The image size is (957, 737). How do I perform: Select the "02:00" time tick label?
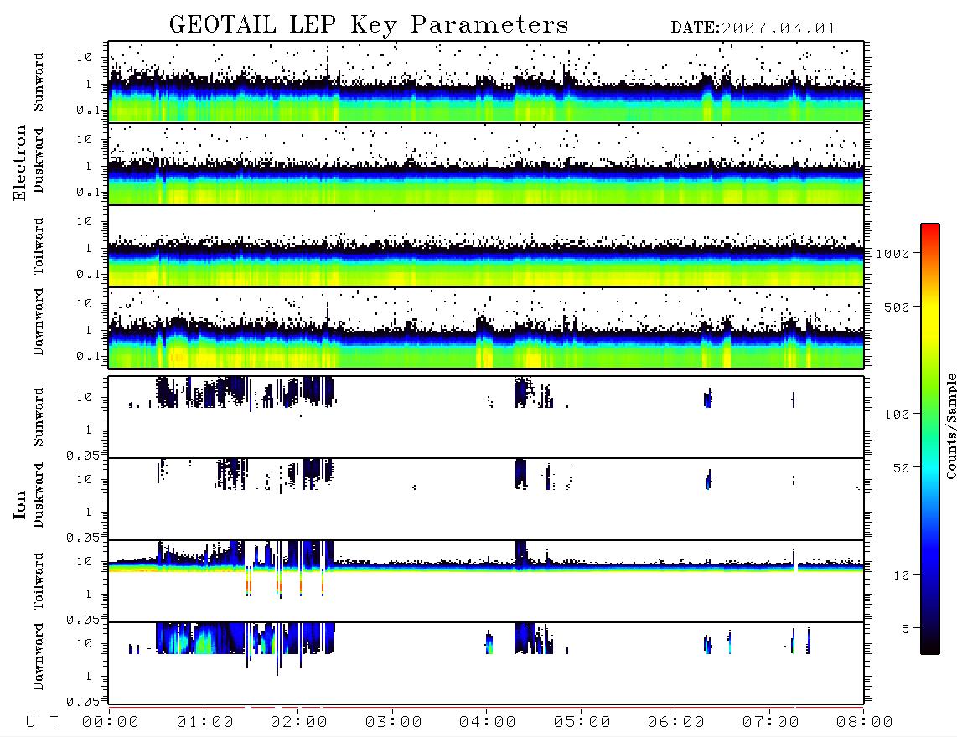pos(299,723)
